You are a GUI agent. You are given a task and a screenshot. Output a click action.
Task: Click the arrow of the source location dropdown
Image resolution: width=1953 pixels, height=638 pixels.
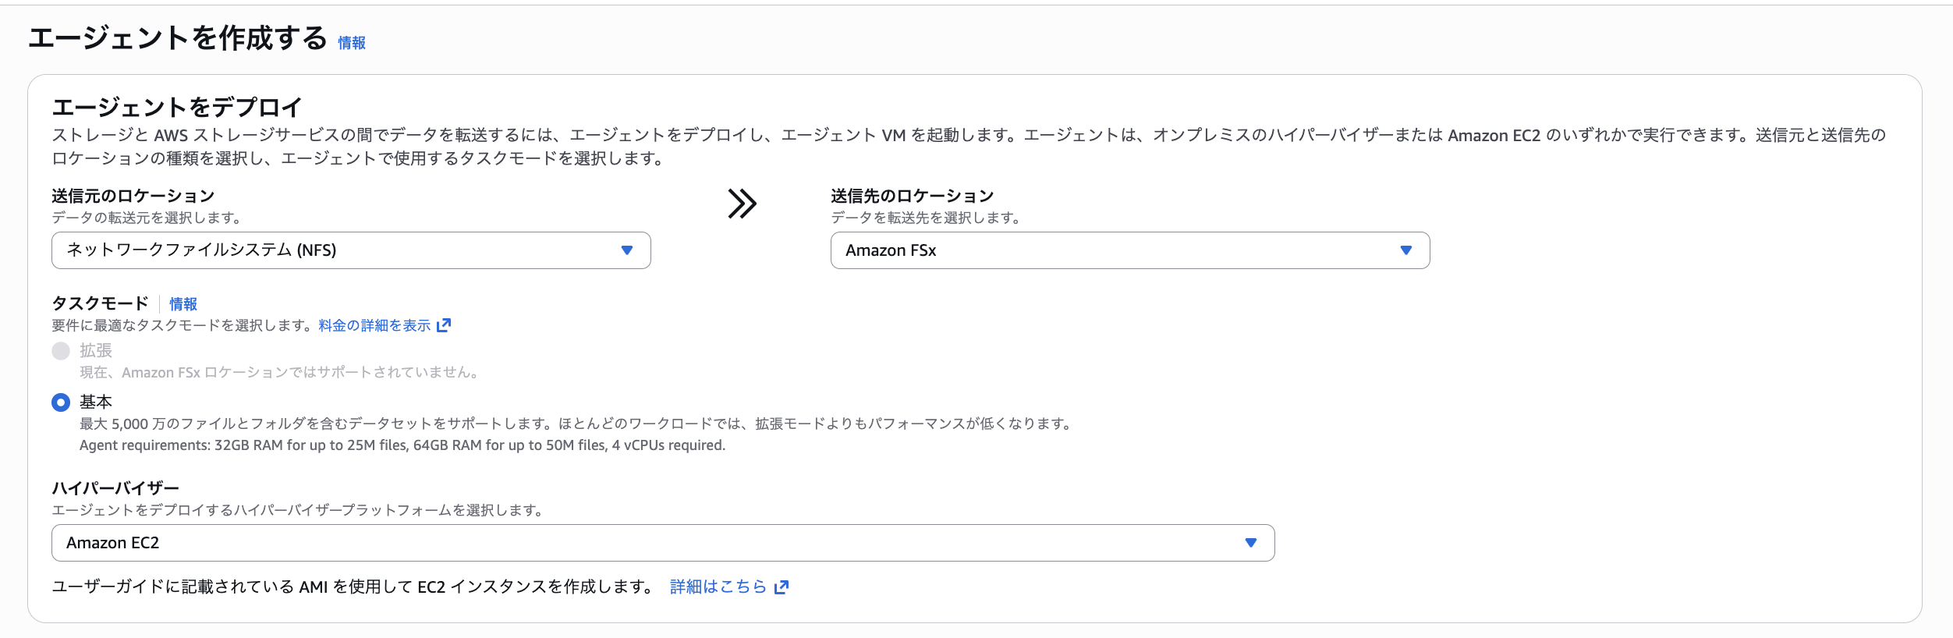(x=626, y=250)
